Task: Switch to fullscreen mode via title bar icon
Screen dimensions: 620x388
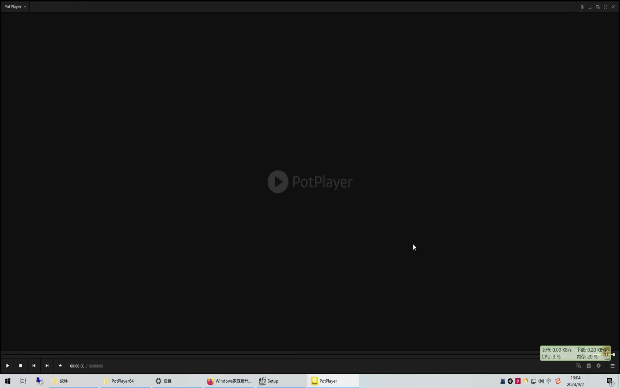Action: (605, 7)
